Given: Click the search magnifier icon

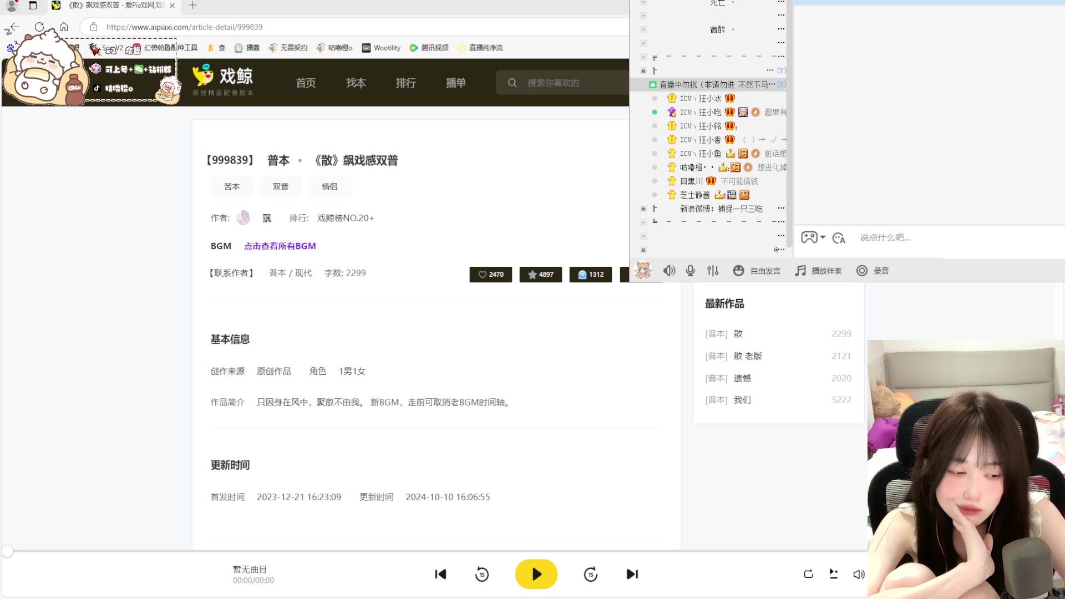Looking at the screenshot, I should point(512,83).
